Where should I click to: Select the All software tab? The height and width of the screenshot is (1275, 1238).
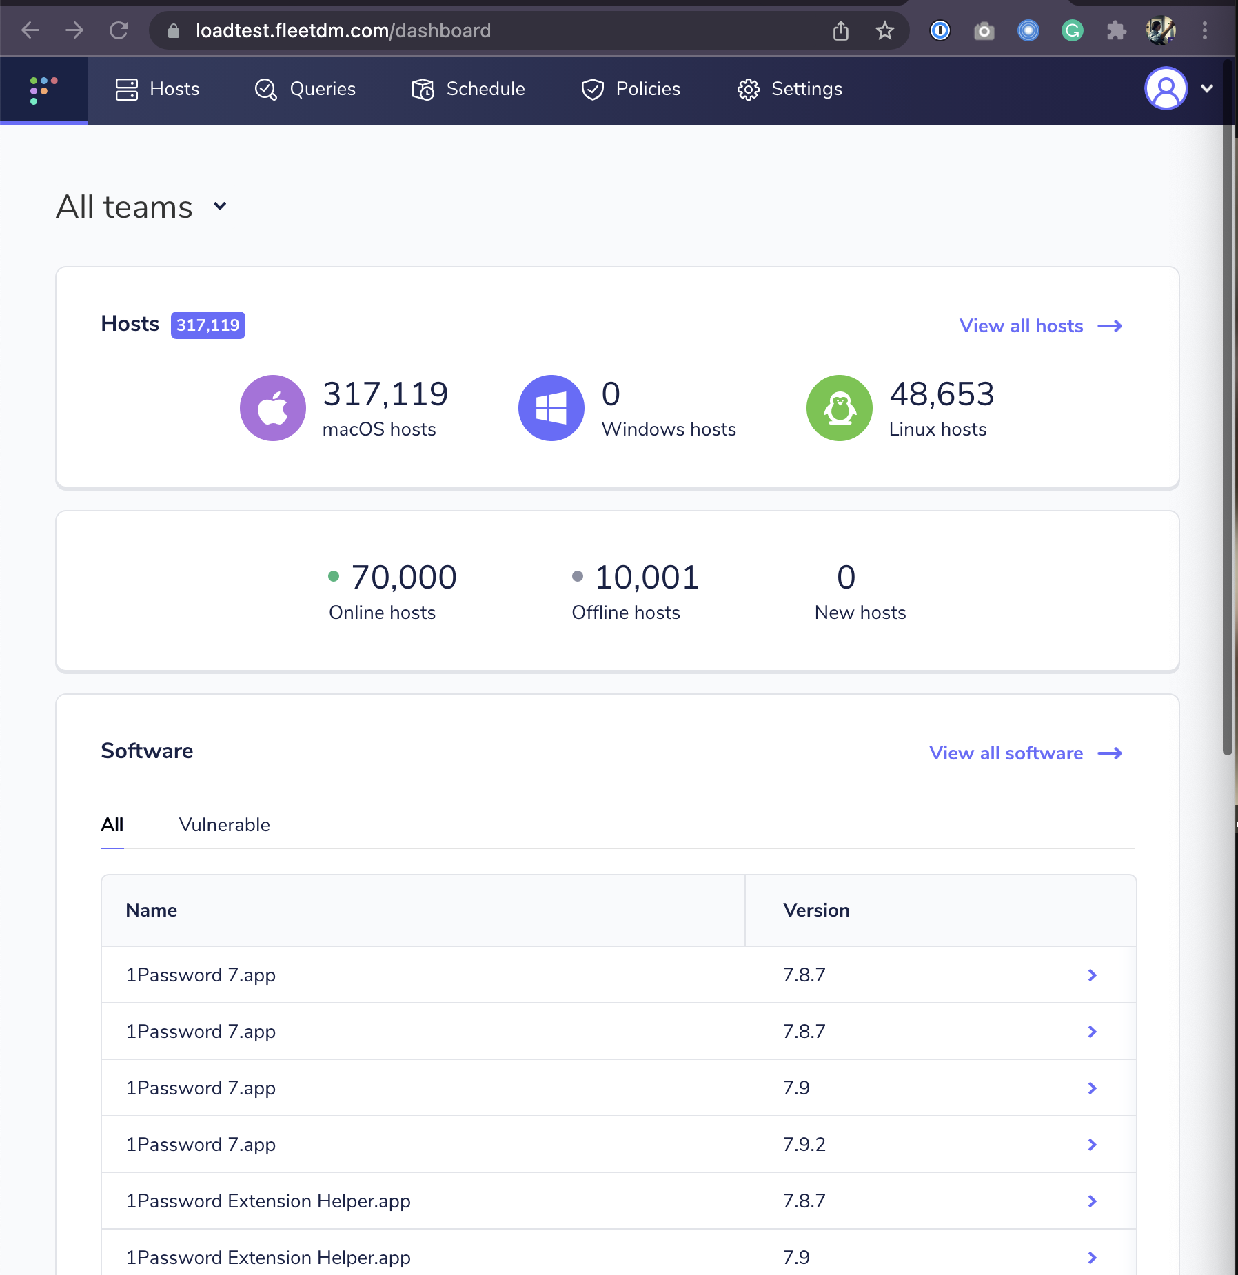[x=112, y=824]
